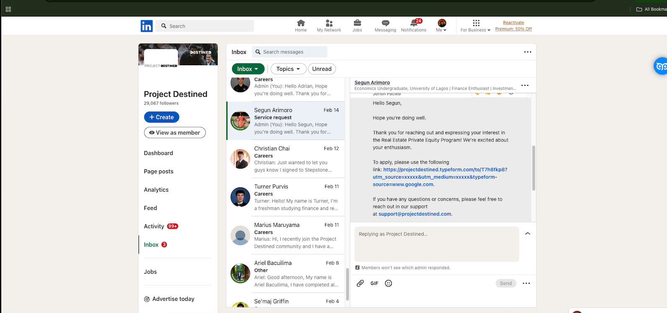Open Segun Arimoro profile from conversation header

click(x=372, y=82)
